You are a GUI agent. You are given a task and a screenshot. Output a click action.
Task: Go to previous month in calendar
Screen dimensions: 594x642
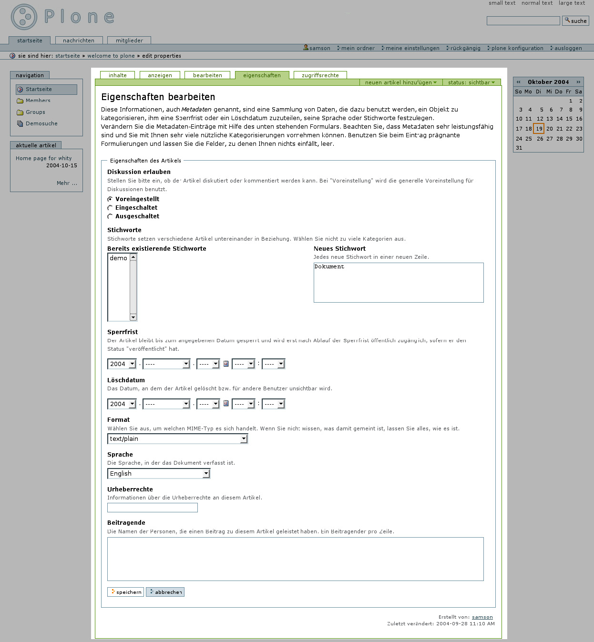[519, 82]
